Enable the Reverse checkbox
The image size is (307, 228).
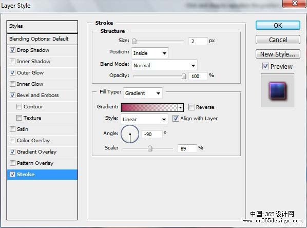[x=191, y=107]
